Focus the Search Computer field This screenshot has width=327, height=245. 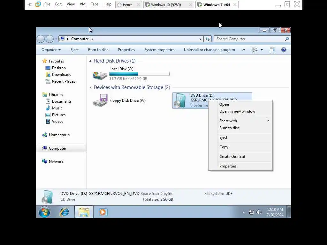click(252, 39)
